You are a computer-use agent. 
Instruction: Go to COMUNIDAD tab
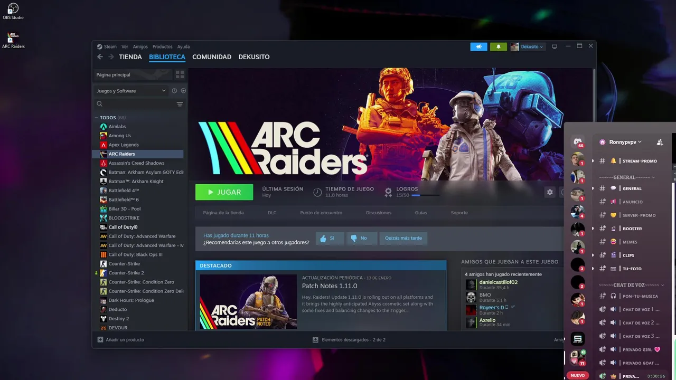tap(212, 57)
